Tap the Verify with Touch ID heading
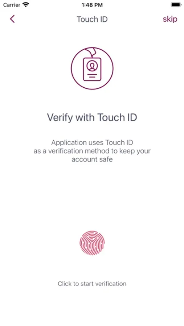 [92, 118]
